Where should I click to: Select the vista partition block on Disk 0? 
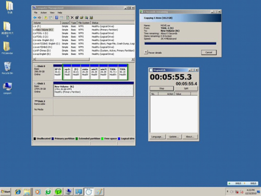pos(85,72)
